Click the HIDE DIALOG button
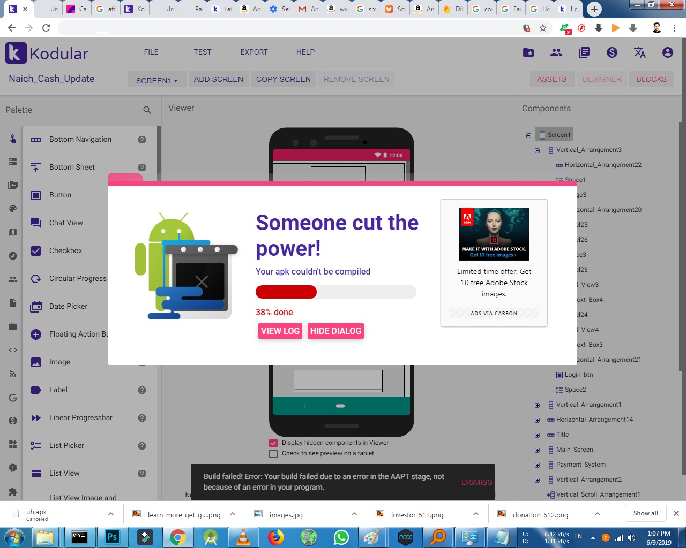Viewport: 686px width, 548px height. [x=335, y=331]
